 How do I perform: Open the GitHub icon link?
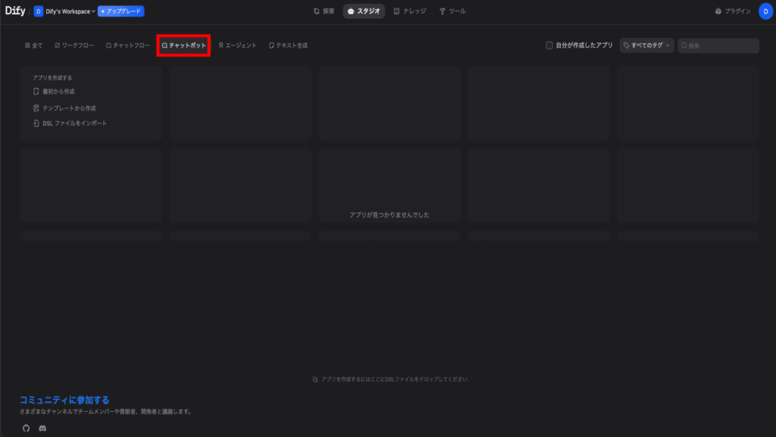(26, 429)
